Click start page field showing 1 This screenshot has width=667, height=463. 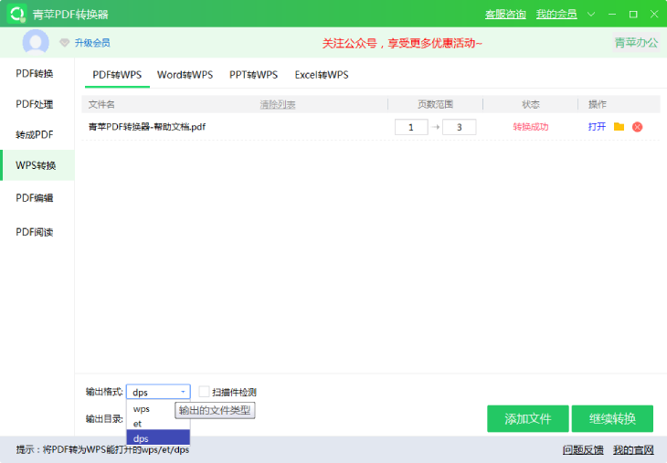411,127
